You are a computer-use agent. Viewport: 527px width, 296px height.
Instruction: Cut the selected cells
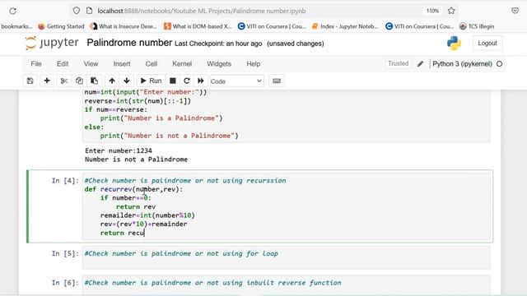pos(64,81)
